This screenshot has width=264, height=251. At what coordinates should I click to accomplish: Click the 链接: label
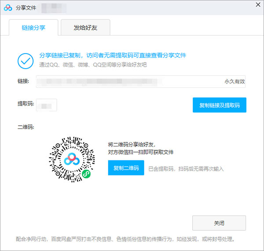23,81
